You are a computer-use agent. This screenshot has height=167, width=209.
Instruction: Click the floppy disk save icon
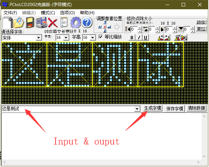[30, 22]
